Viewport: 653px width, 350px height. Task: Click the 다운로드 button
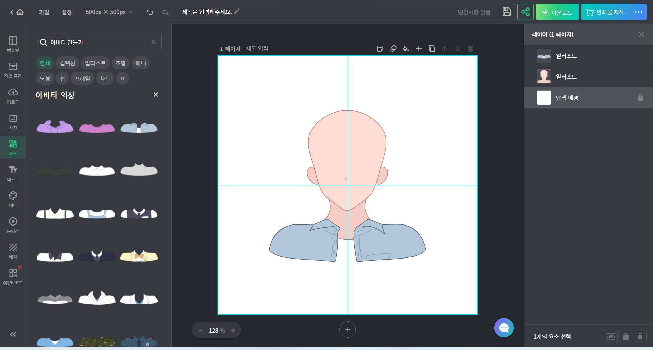pyautogui.click(x=557, y=12)
